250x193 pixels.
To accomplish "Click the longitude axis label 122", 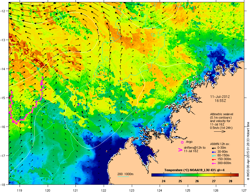I will tap(104, 190).
